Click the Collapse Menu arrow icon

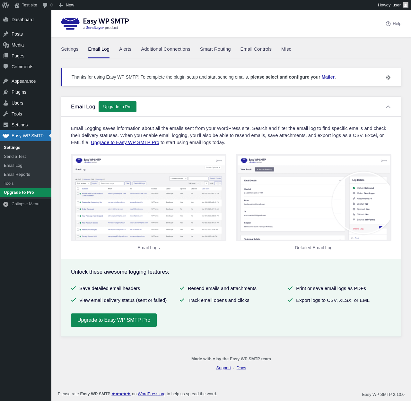6,204
